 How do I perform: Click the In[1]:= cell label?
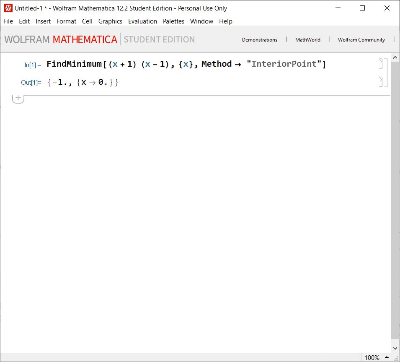tap(33, 65)
